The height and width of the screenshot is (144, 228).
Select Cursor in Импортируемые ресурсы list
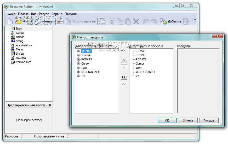(x=140, y=64)
